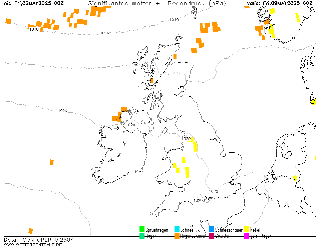320x247 pixels.
Task: Click the teal-green Regen legend swatch
Action: tap(142, 236)
